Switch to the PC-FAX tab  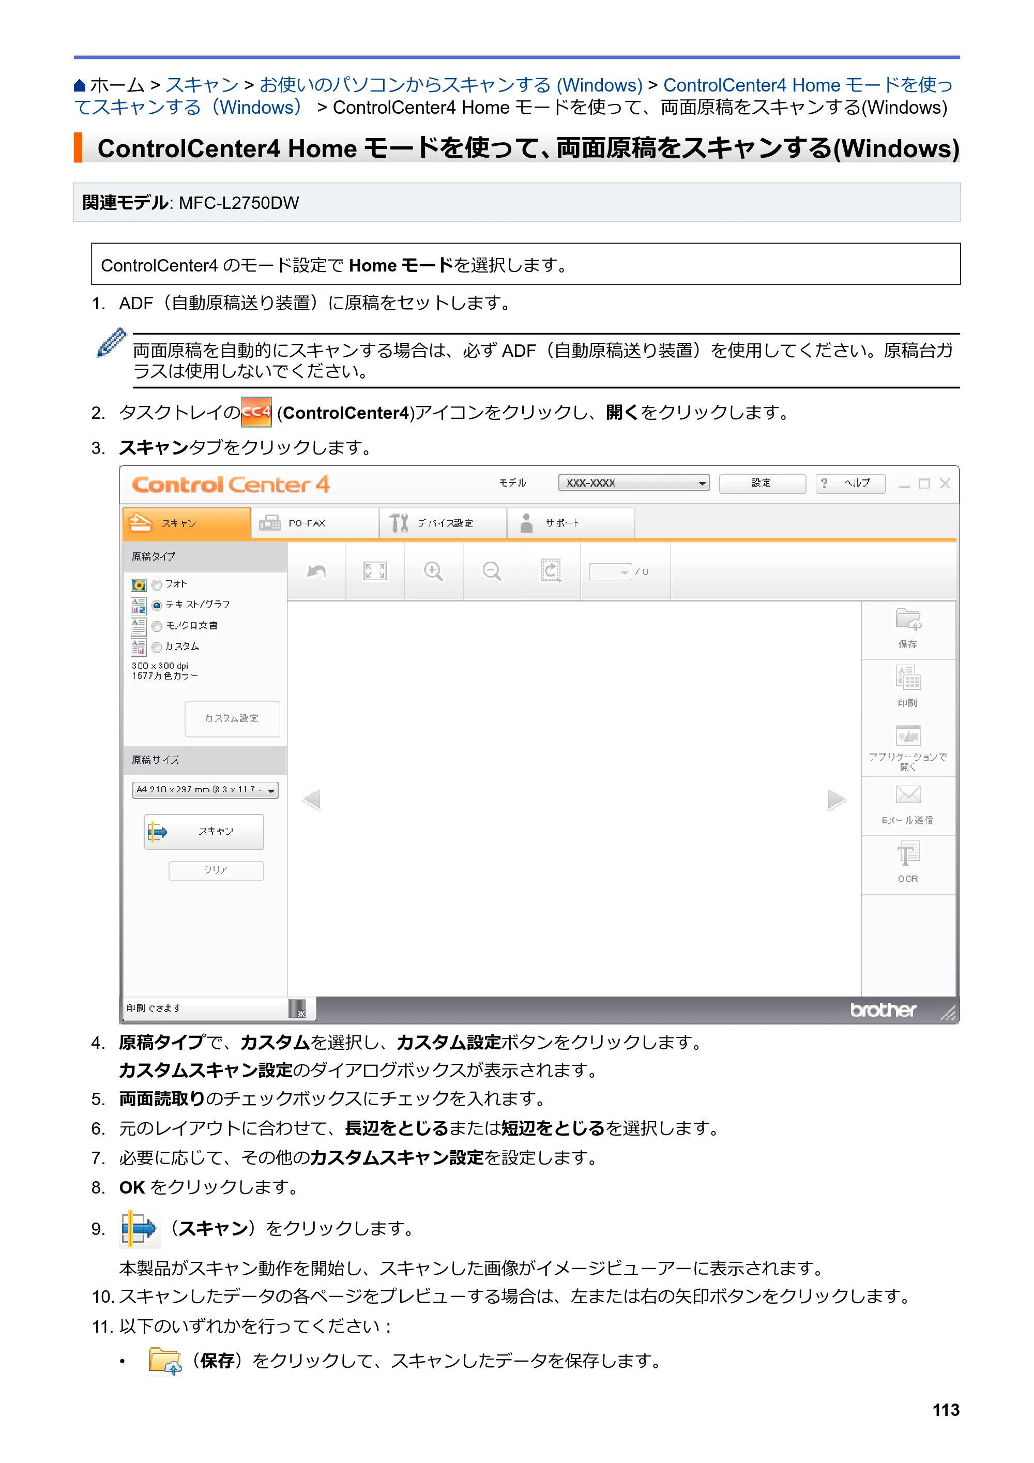tap(315, 523)
